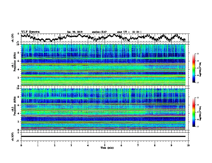Click inside the ch.2 spectrogram panel
Image resolution: width=212 pixels, height=163 pixels.
tap(103, 109)
